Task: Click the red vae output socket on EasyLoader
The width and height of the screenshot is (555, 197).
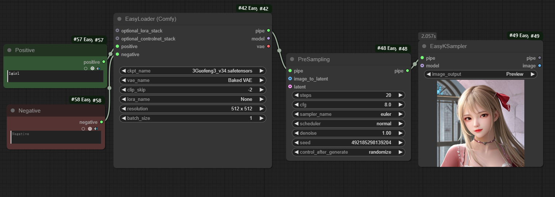Action: pyautogui.click(x=269, y=46)
